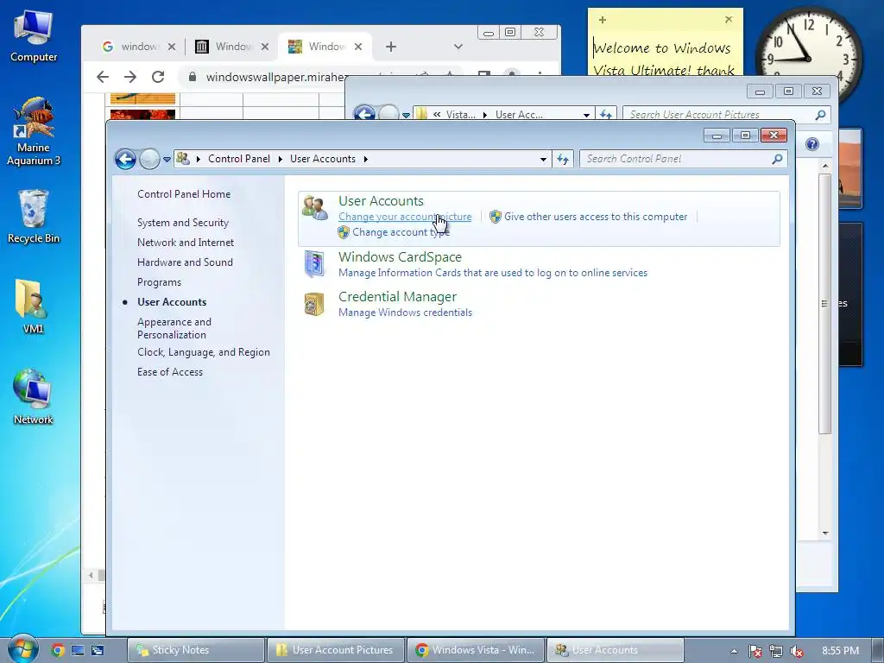Image resolution: width=884 pixels, height=663 pixels.
Task: Open System and Security category
Action: coord(183,223)
